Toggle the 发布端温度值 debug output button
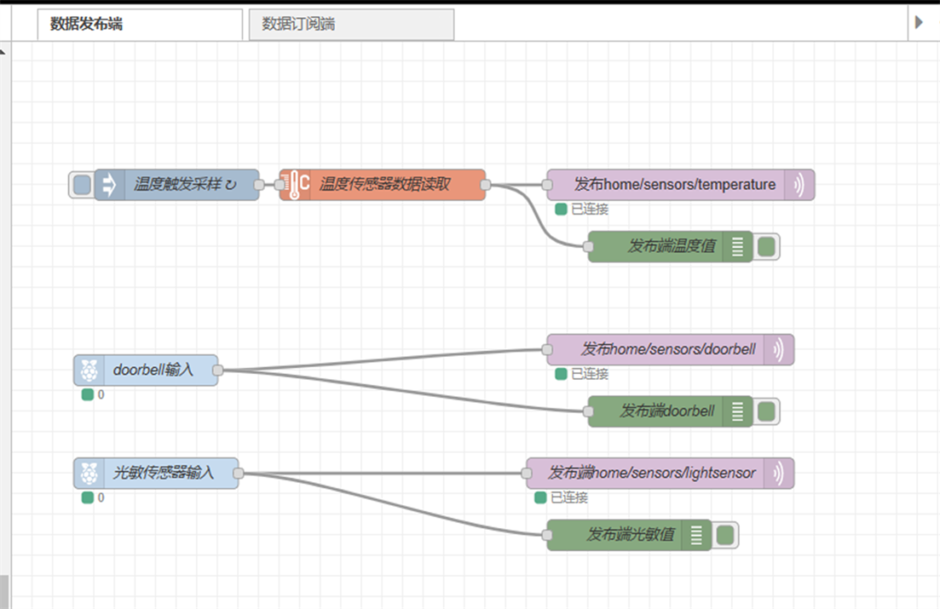The height and width of the screenshot is (609, 940). [x=766, y=247]
